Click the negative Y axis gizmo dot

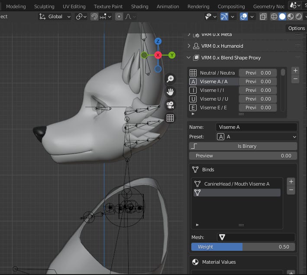[144, 55]
